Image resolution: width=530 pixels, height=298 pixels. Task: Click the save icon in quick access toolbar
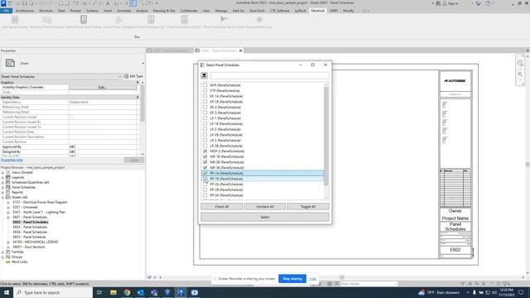point(24,3)
